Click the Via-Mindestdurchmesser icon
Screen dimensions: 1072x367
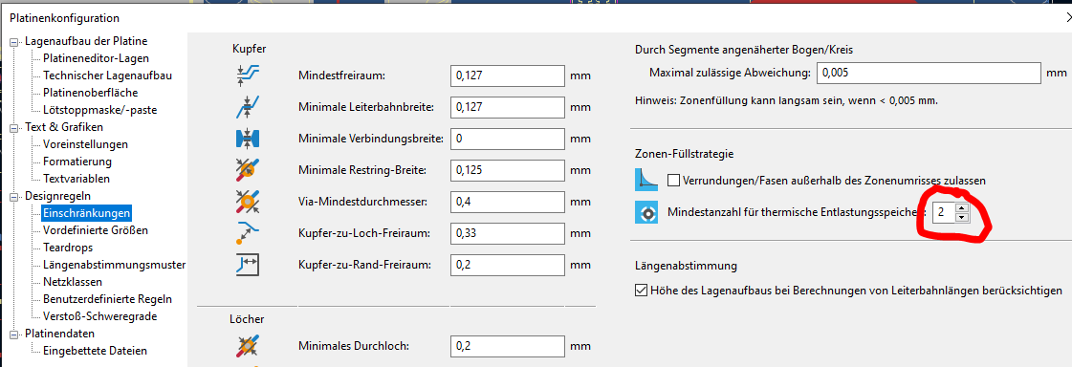click(245, 202)
